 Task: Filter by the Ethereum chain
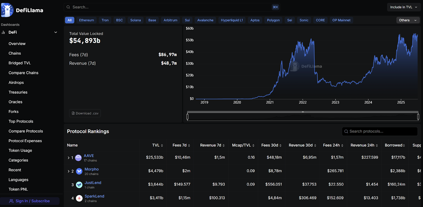tap(86, 20)
